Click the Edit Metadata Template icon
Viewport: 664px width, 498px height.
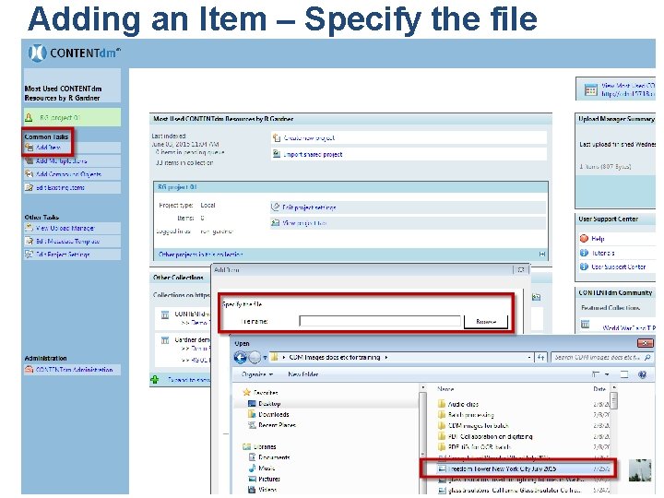coord(29,241)
